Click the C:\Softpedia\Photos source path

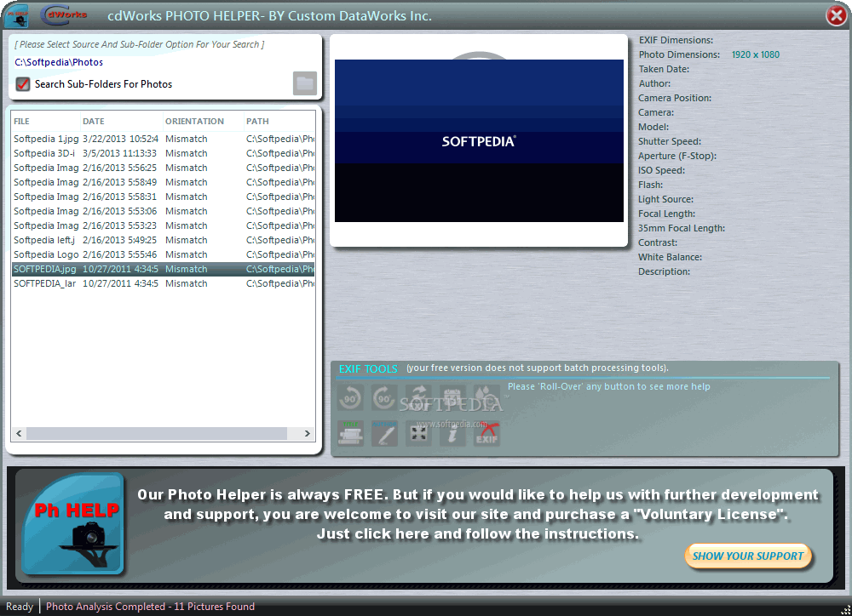(59, 62)
